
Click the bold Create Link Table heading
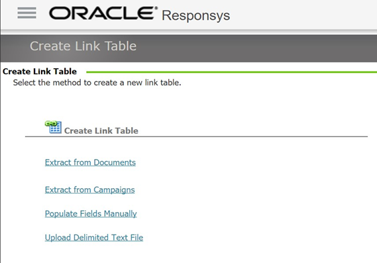[40, 72]
